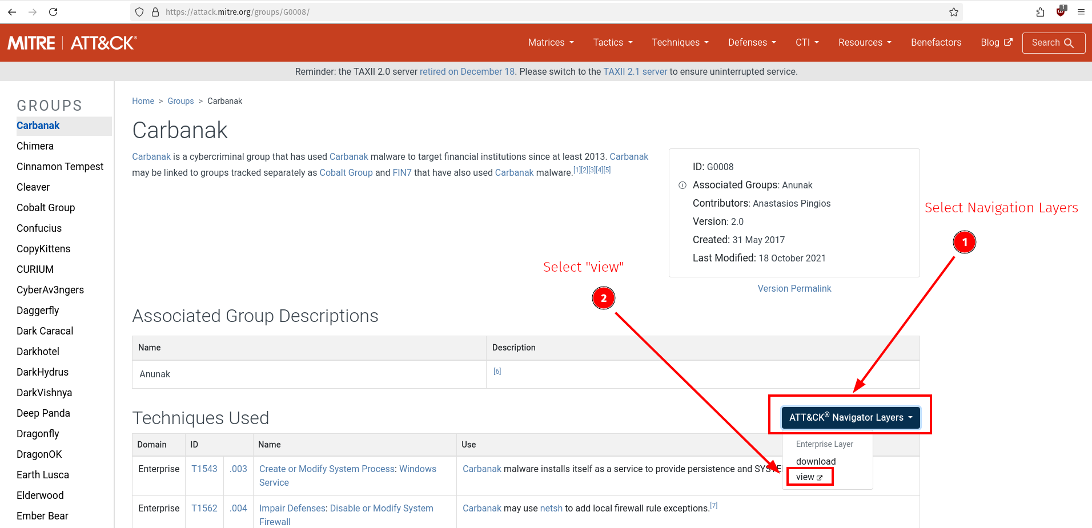
Task: Open the browser hamburger menu
Action: tap(1081, 12)
